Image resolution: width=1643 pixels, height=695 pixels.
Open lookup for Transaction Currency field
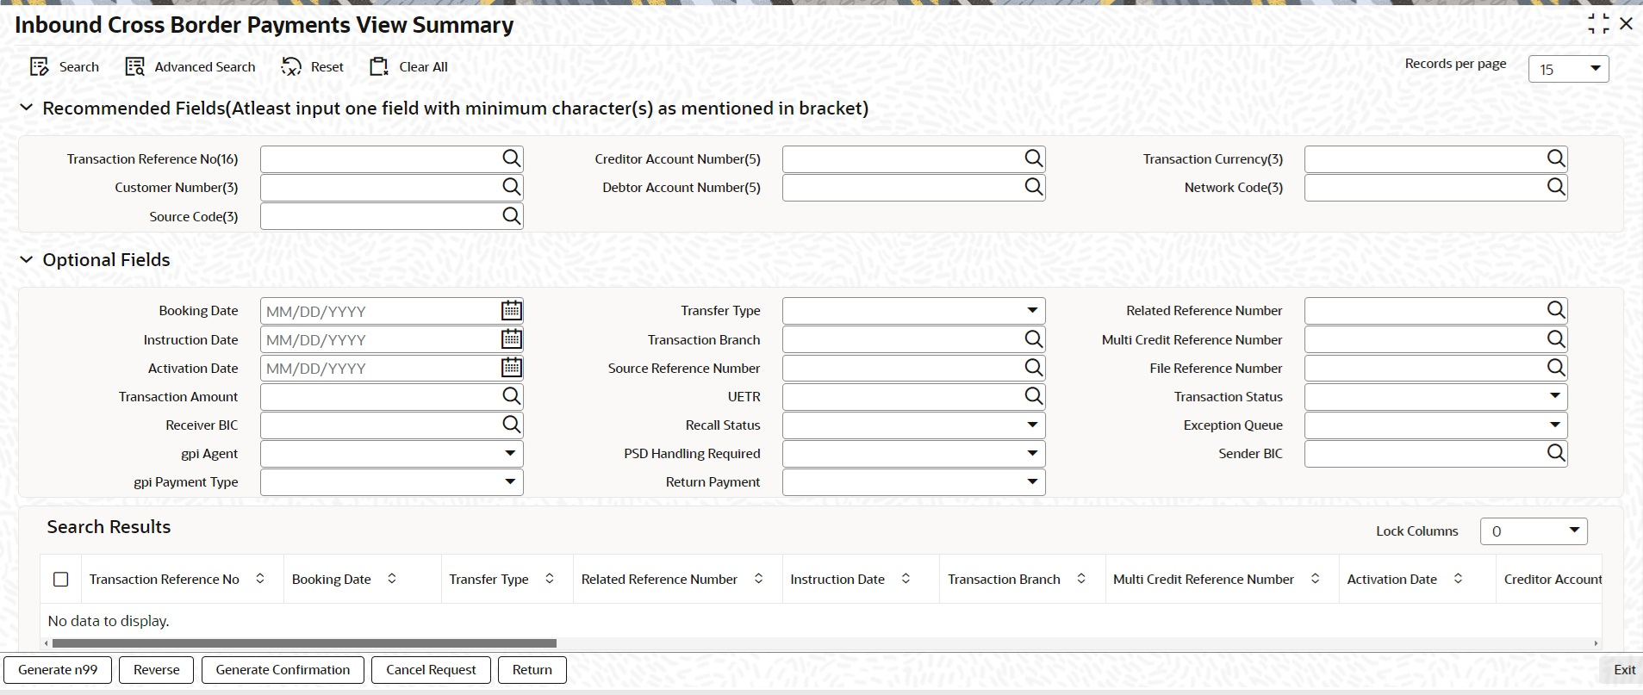(1556, 158)
